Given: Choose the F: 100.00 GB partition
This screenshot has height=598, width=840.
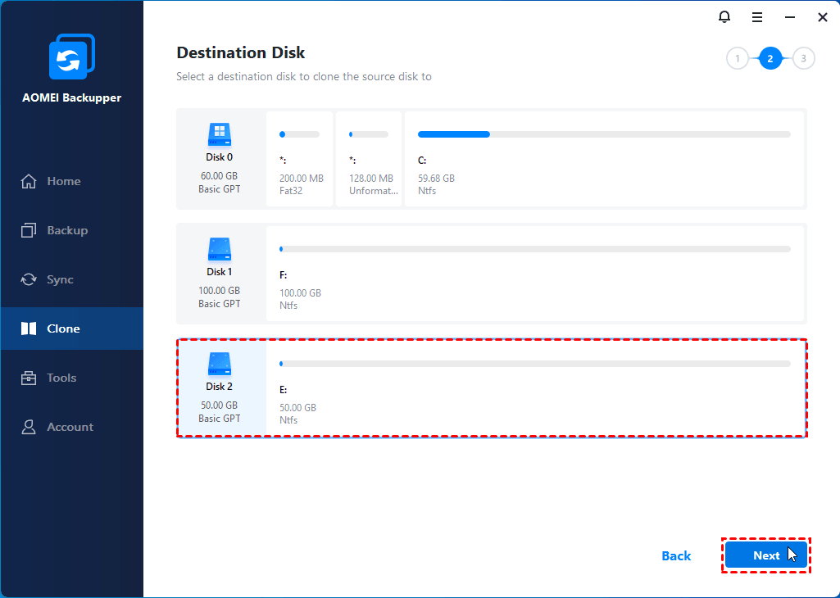Looking at the screenshot, I should [534, 274].
